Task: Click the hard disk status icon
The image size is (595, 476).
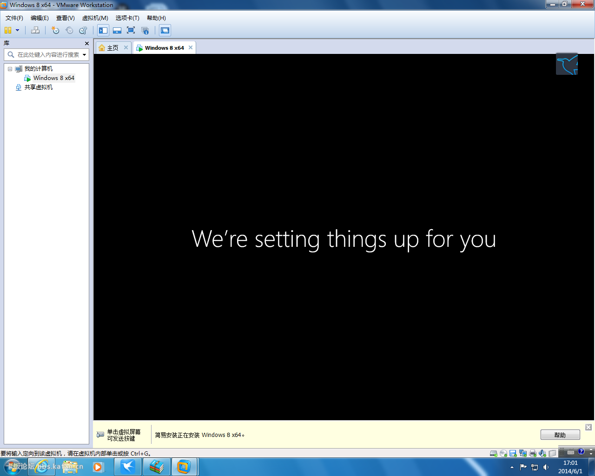Action: (x=494, y=453)
